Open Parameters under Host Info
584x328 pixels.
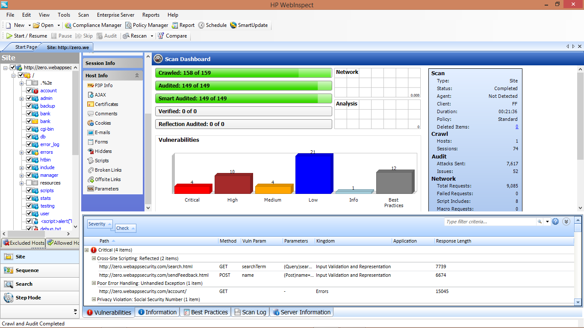[x=103, y=189]
